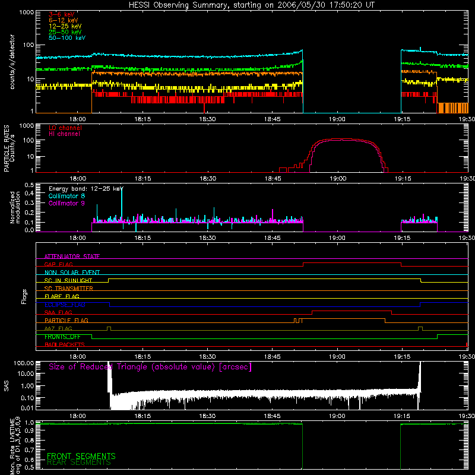Click the SC TRANSMITTER flag label
The width and height of the screenshot is (475, 475).
tap(68, 288)
